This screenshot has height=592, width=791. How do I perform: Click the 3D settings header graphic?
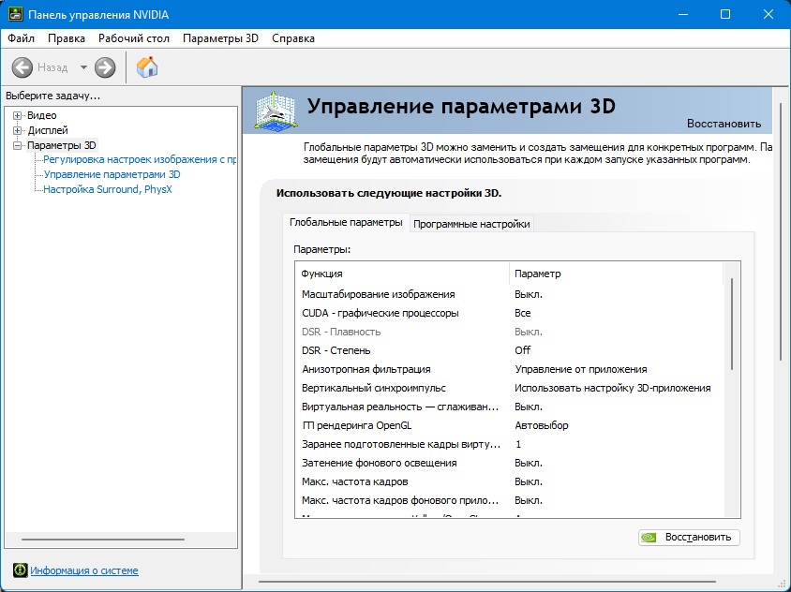click(x=275, y=110)
